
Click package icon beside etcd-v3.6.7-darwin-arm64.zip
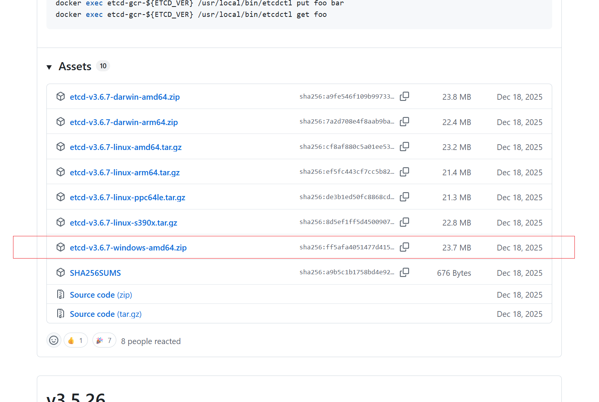point(61,122)
